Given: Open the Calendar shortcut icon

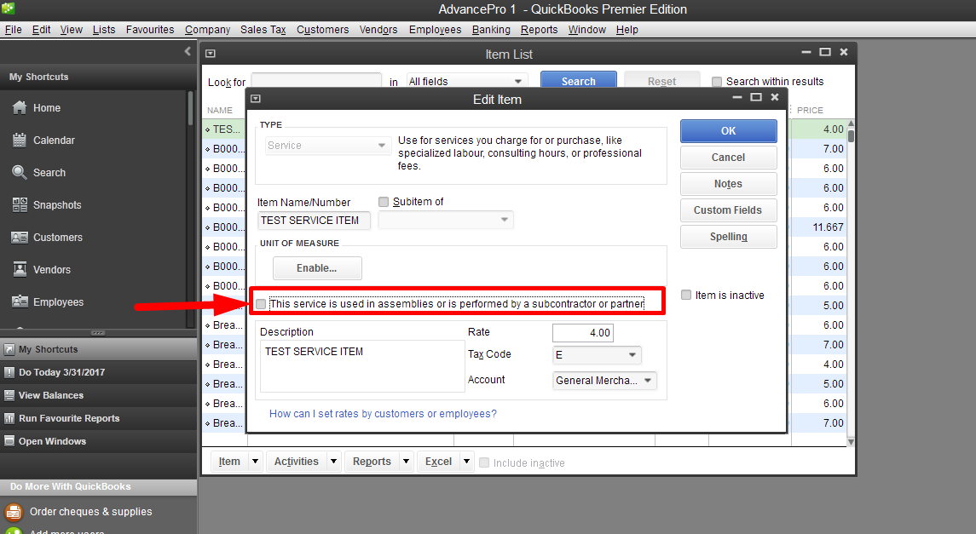Looking at the screenshot, I should [x=20, y=141].
